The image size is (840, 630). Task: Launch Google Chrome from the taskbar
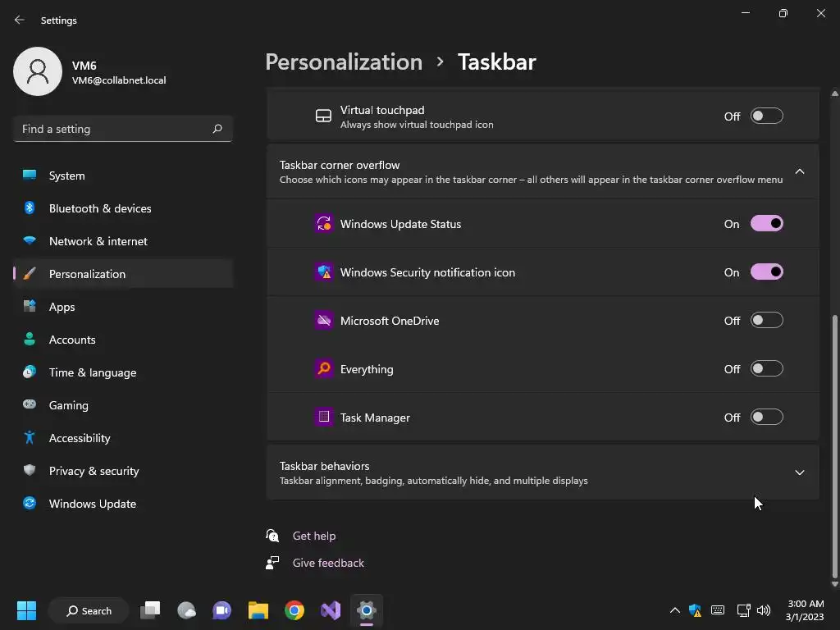(x=294, y=610)
